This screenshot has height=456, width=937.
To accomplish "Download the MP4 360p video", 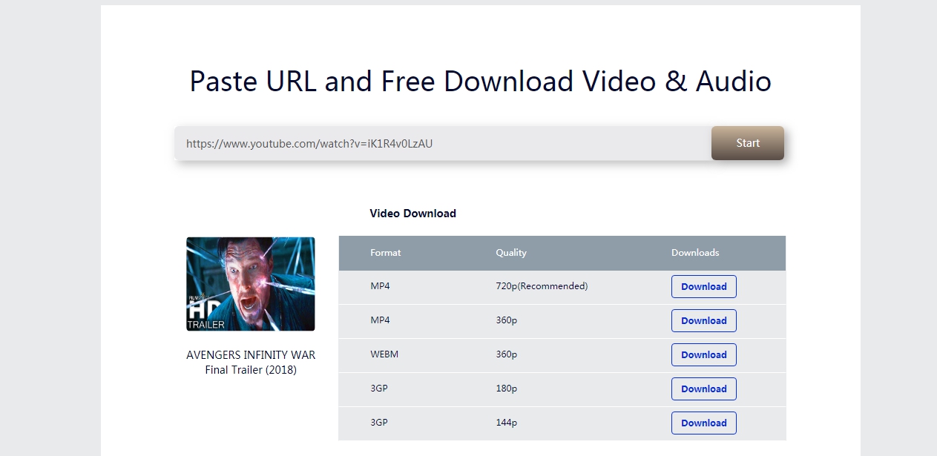I will coord(703,320).
